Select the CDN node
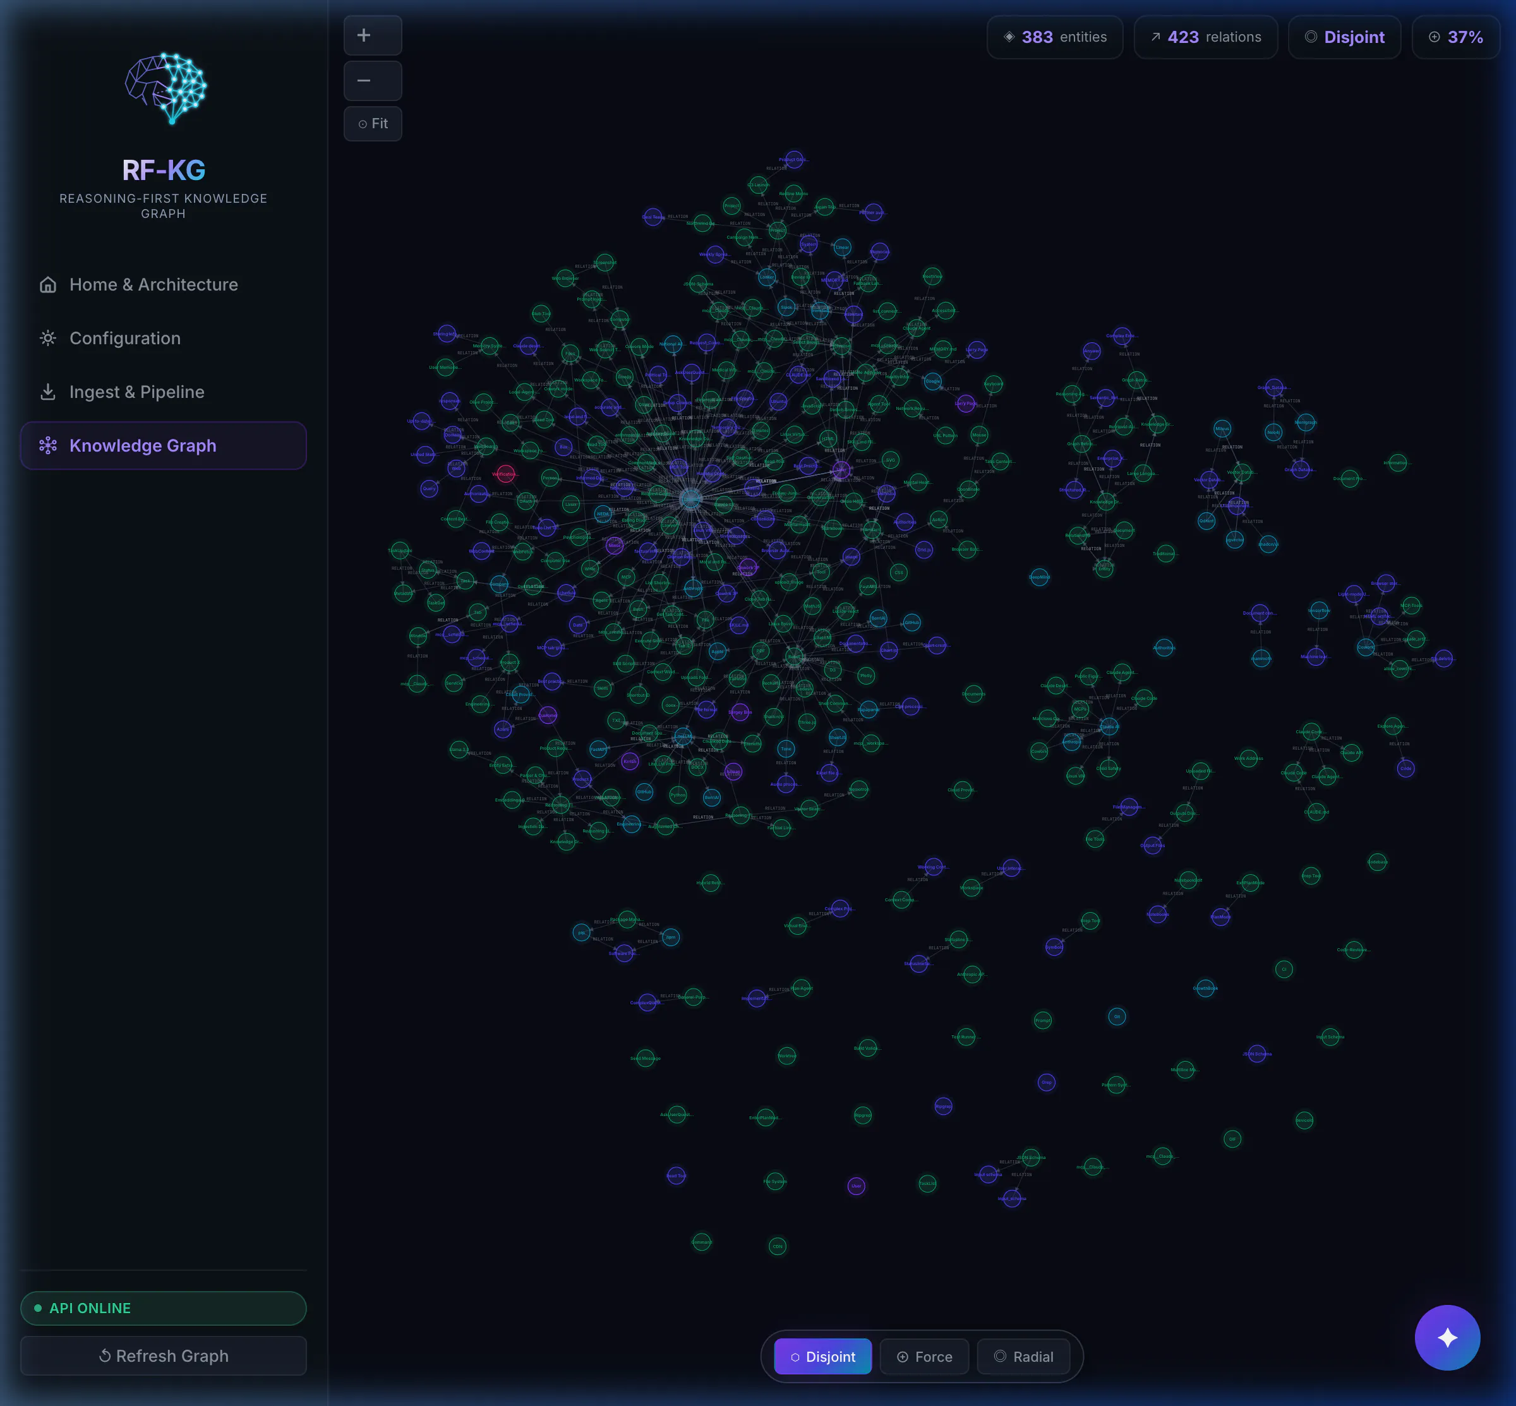Screen dimensions: 1516x1406 tap(777, 1246)
